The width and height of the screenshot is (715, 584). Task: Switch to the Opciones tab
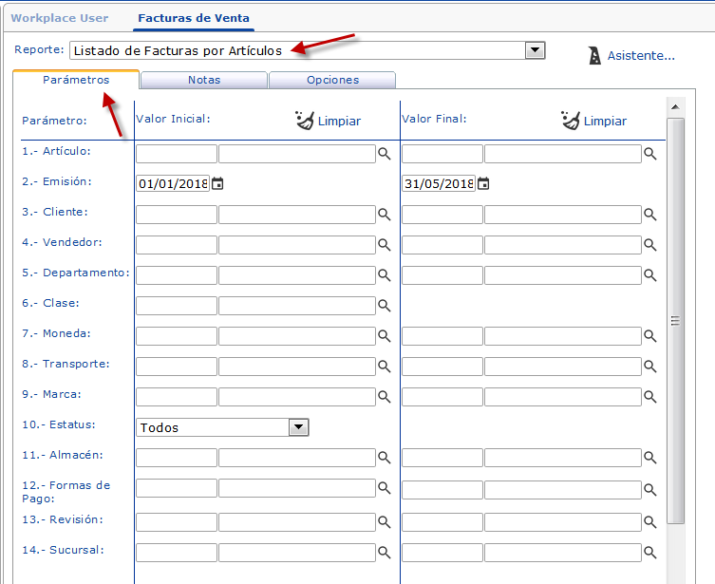click(332, 81)
